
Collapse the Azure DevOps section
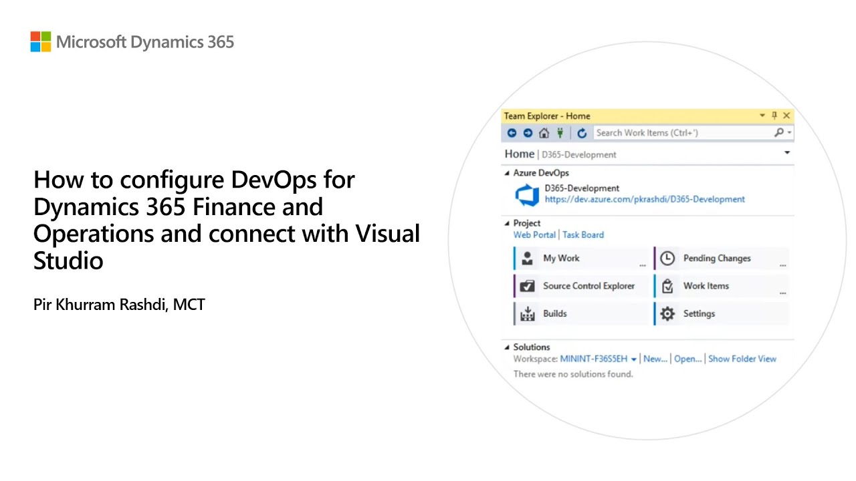coord(507,173)
